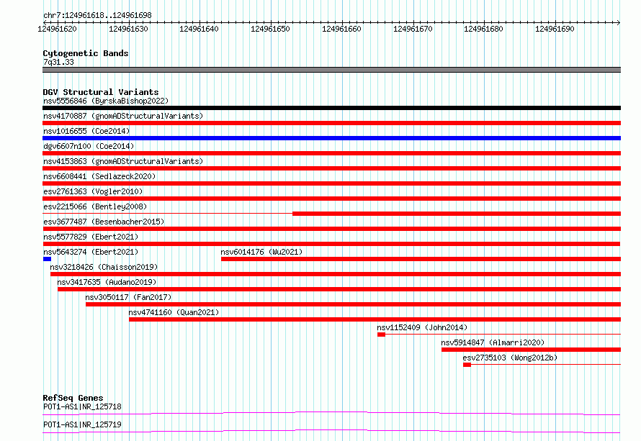Select dgv6607n100 (Coe2014) variant label
Image resolution: width=641 pixels, height=441 pixels.
click(x=89, y=146)
